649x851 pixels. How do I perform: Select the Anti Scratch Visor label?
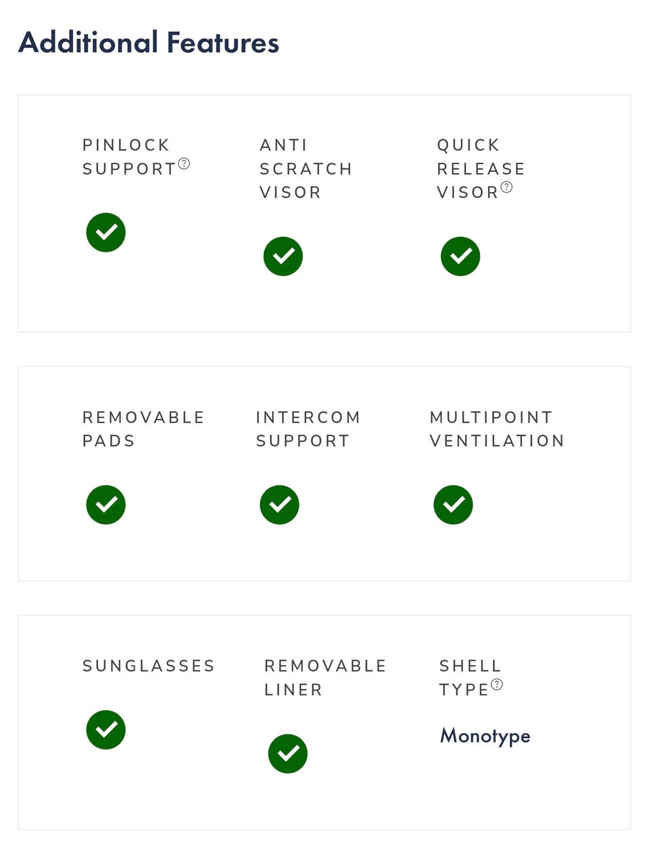click(x=306, y=168)
